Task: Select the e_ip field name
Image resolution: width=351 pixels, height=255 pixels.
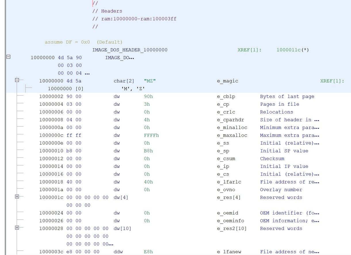Action: coord(223,167)
